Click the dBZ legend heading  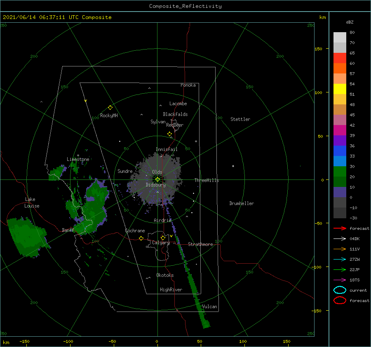(x=350, y=22)
